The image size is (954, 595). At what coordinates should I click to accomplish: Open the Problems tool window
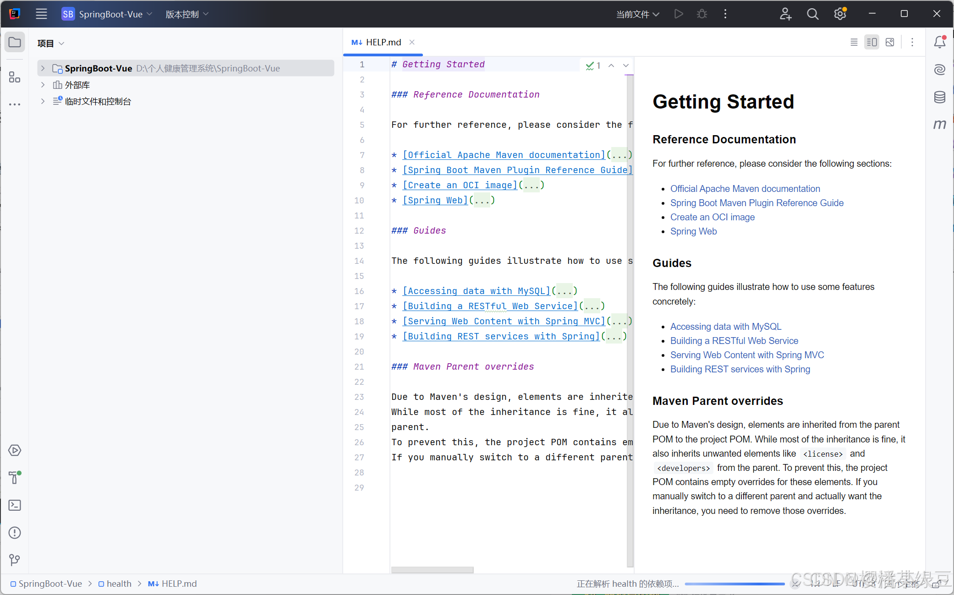tap(15, 533)
